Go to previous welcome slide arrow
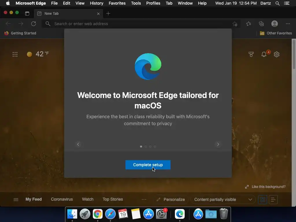Screen dimensions: 296x222 pyautogui.click(x=78, y=144)
